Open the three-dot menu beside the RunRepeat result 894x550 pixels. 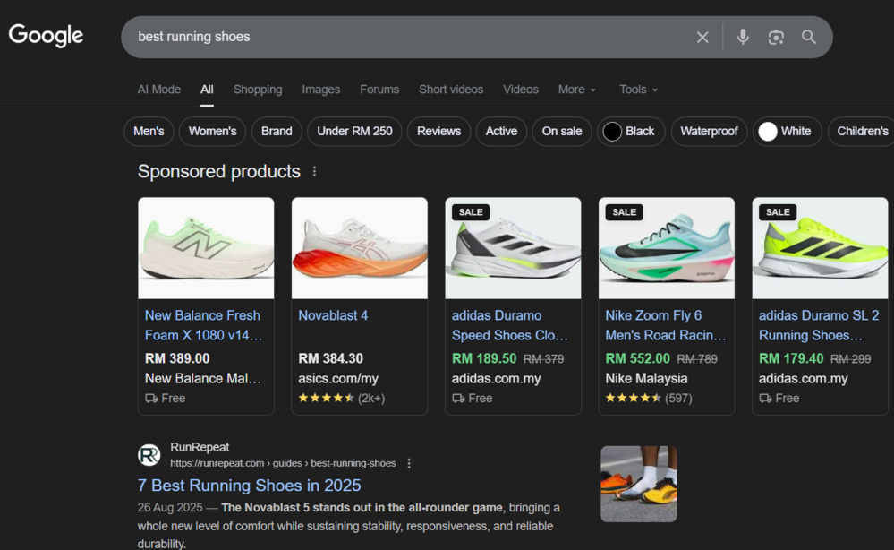pyautogui.click(x=409, y=463)
